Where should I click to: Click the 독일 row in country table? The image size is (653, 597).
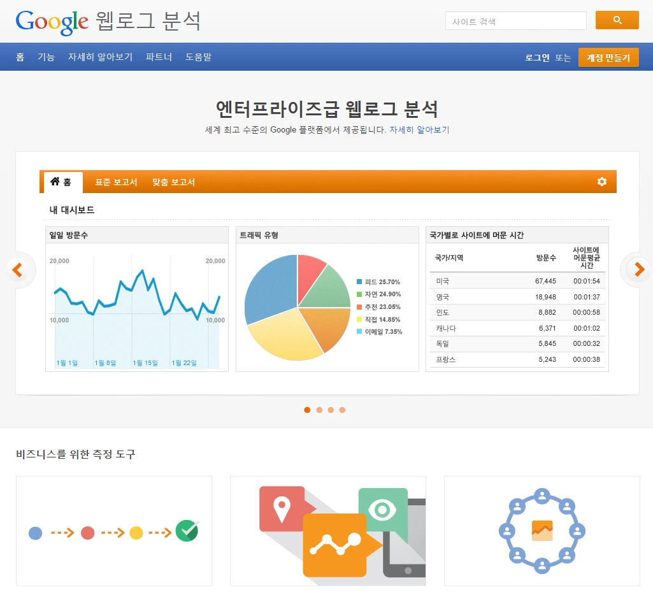[517, 343]
